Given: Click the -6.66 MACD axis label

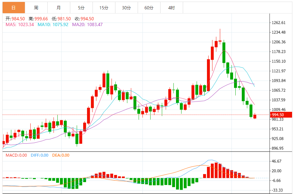Looking at the screenshot, I should (276, 180).
